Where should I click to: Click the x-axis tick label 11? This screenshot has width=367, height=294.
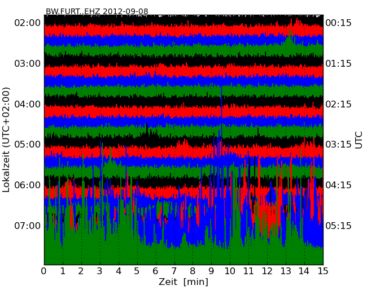point(248,271)
